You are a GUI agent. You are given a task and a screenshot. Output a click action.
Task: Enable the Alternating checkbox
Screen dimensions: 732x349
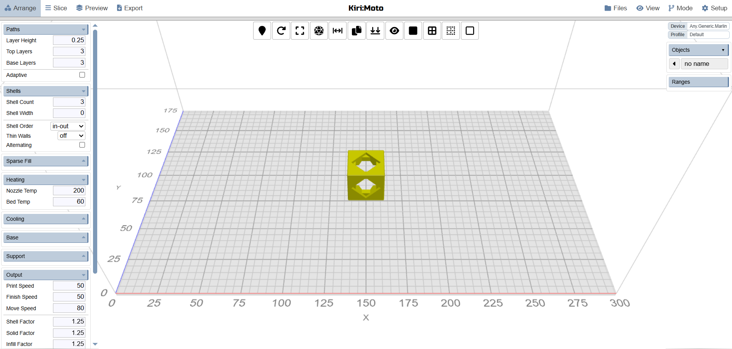click(82, 145)
